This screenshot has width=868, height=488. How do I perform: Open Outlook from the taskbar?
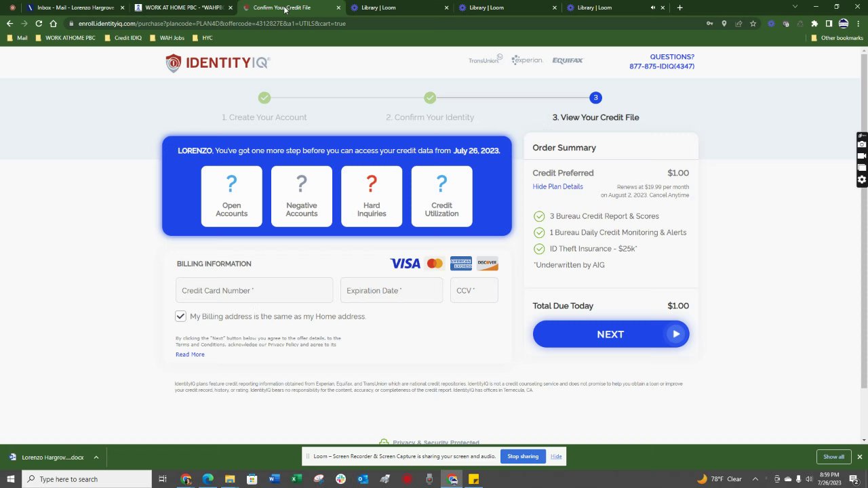(x=363, y=479)
